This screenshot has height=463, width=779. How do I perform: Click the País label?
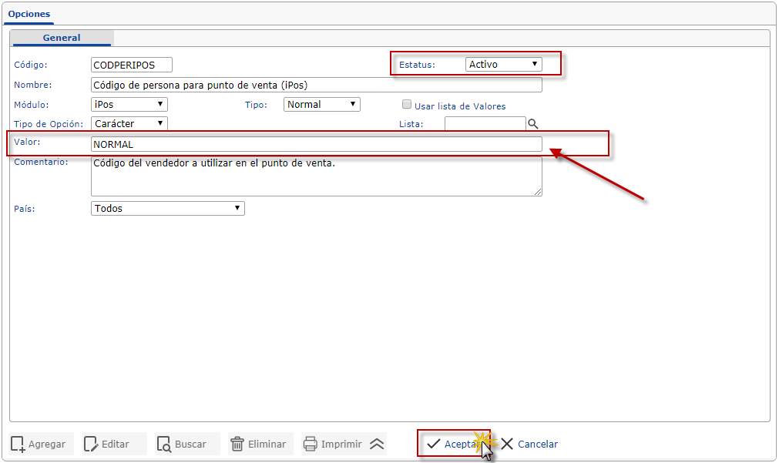pos(25,209)
